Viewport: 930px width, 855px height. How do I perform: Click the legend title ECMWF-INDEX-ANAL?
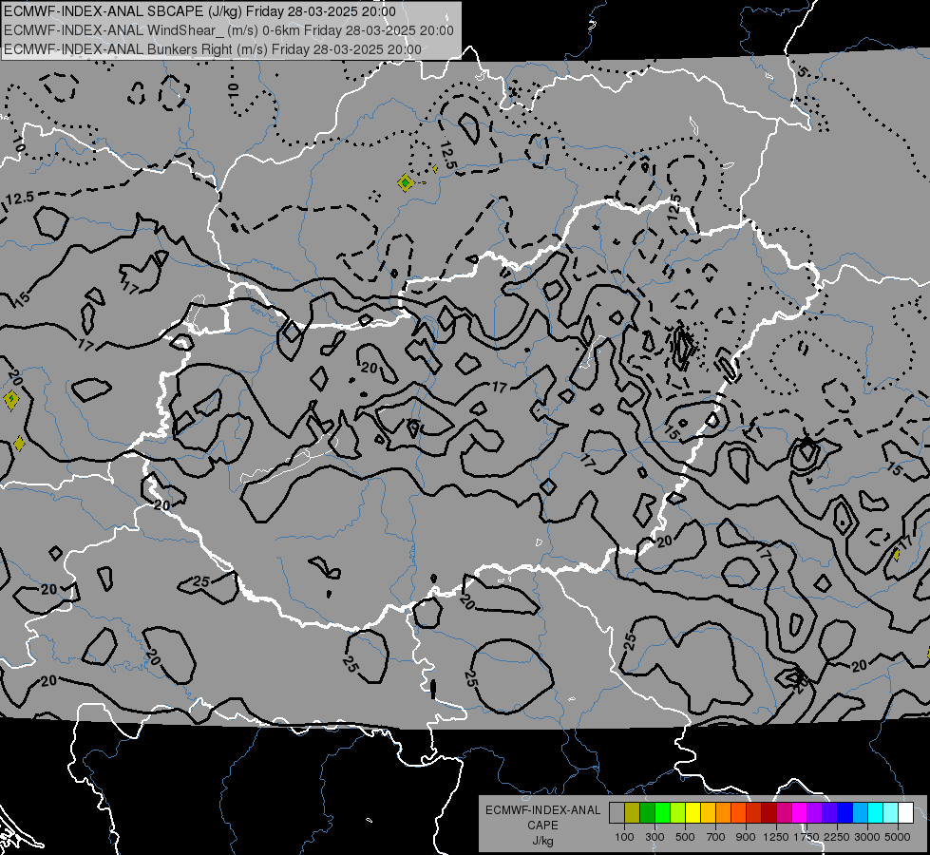point(542,810)
